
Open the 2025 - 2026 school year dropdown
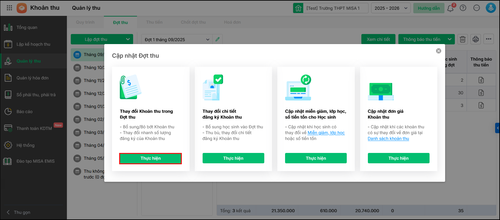391,8
